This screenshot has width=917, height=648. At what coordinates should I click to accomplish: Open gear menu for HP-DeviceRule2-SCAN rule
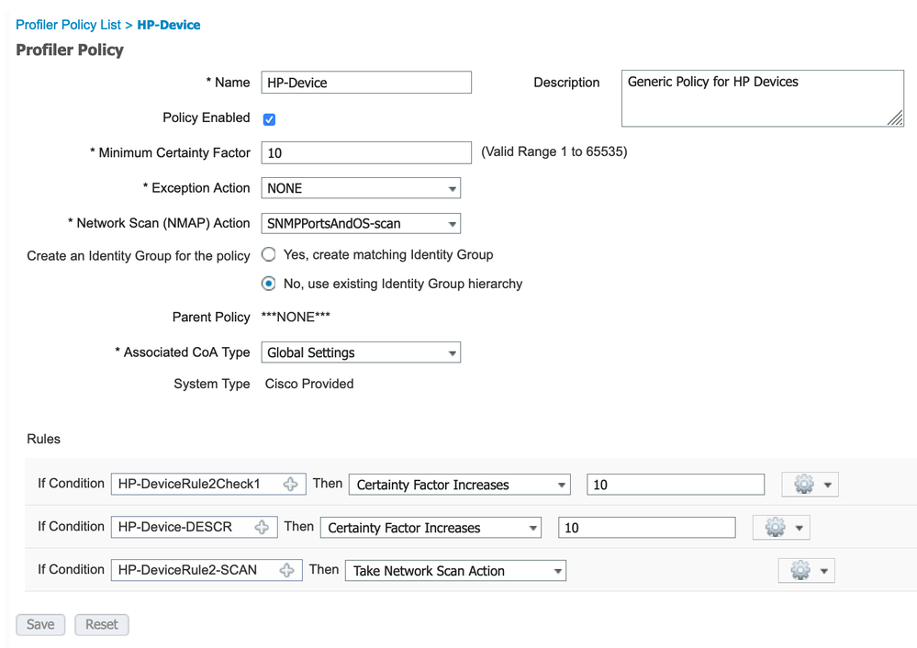tap(807, 570)
